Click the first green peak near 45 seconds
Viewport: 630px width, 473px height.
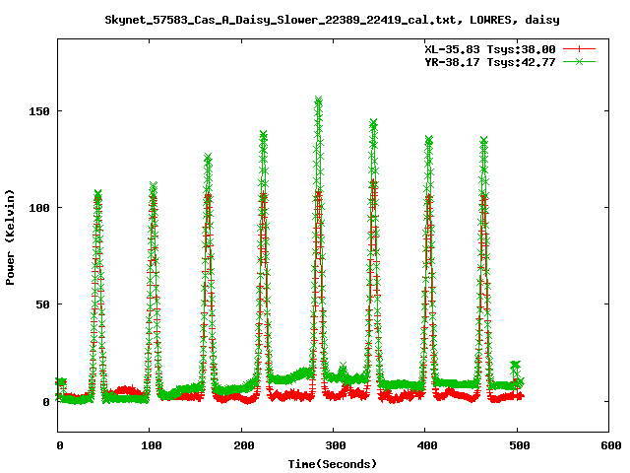pyautogui.click(x=97, y=194)
